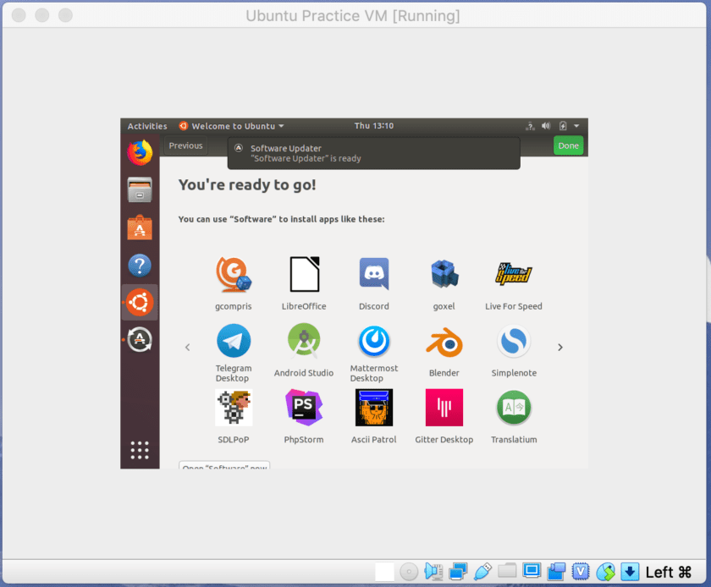The height and width of the screenshot is (587, 711).
Task: Click VirtualBox display status icon
Action: coord(532,571)
